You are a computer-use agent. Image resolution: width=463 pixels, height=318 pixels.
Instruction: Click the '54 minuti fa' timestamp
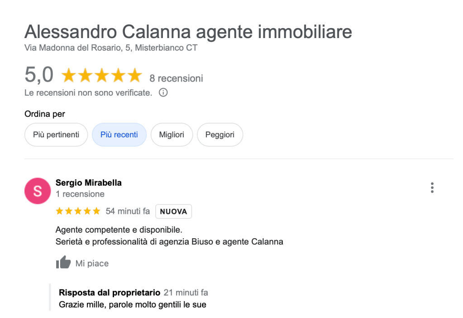pos(128,211)
